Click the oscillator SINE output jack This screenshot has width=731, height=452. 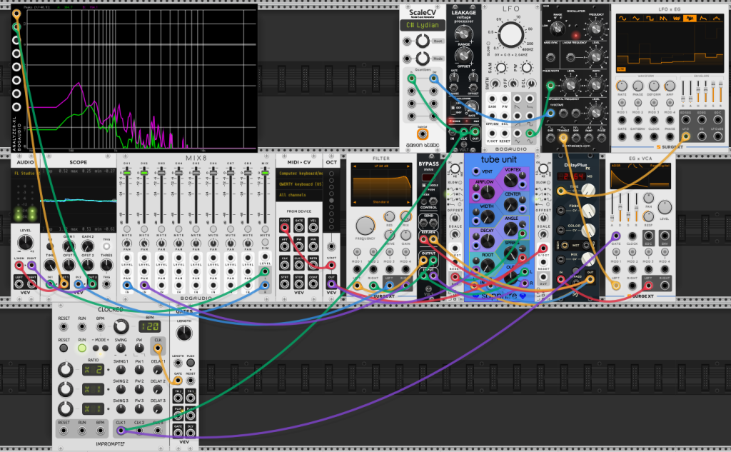click(x=550, y=138)
